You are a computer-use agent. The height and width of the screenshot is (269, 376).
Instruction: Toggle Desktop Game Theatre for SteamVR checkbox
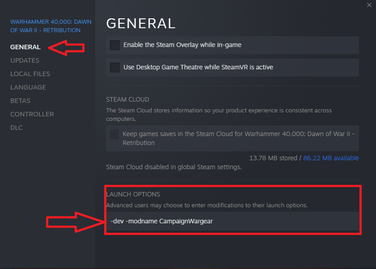coord(115,68)
